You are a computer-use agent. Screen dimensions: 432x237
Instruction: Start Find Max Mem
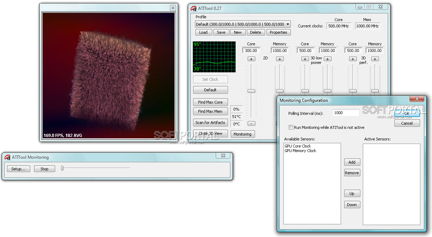click(210, 111)
